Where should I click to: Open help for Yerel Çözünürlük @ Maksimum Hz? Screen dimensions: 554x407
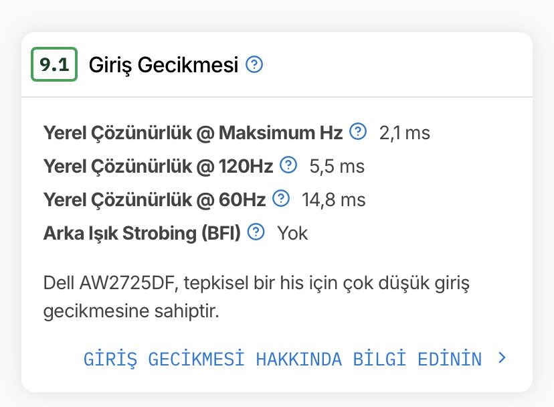click(x=359, y=131)
